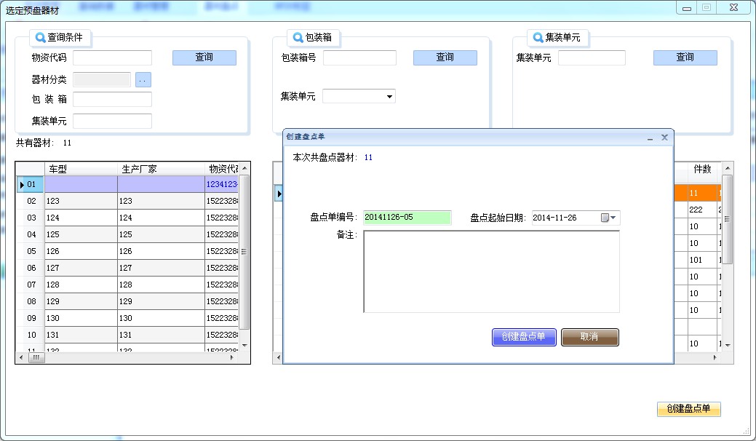Click 查询 button in 查询条件 panel
Viewport: 756px width, 441px height.
204,57
